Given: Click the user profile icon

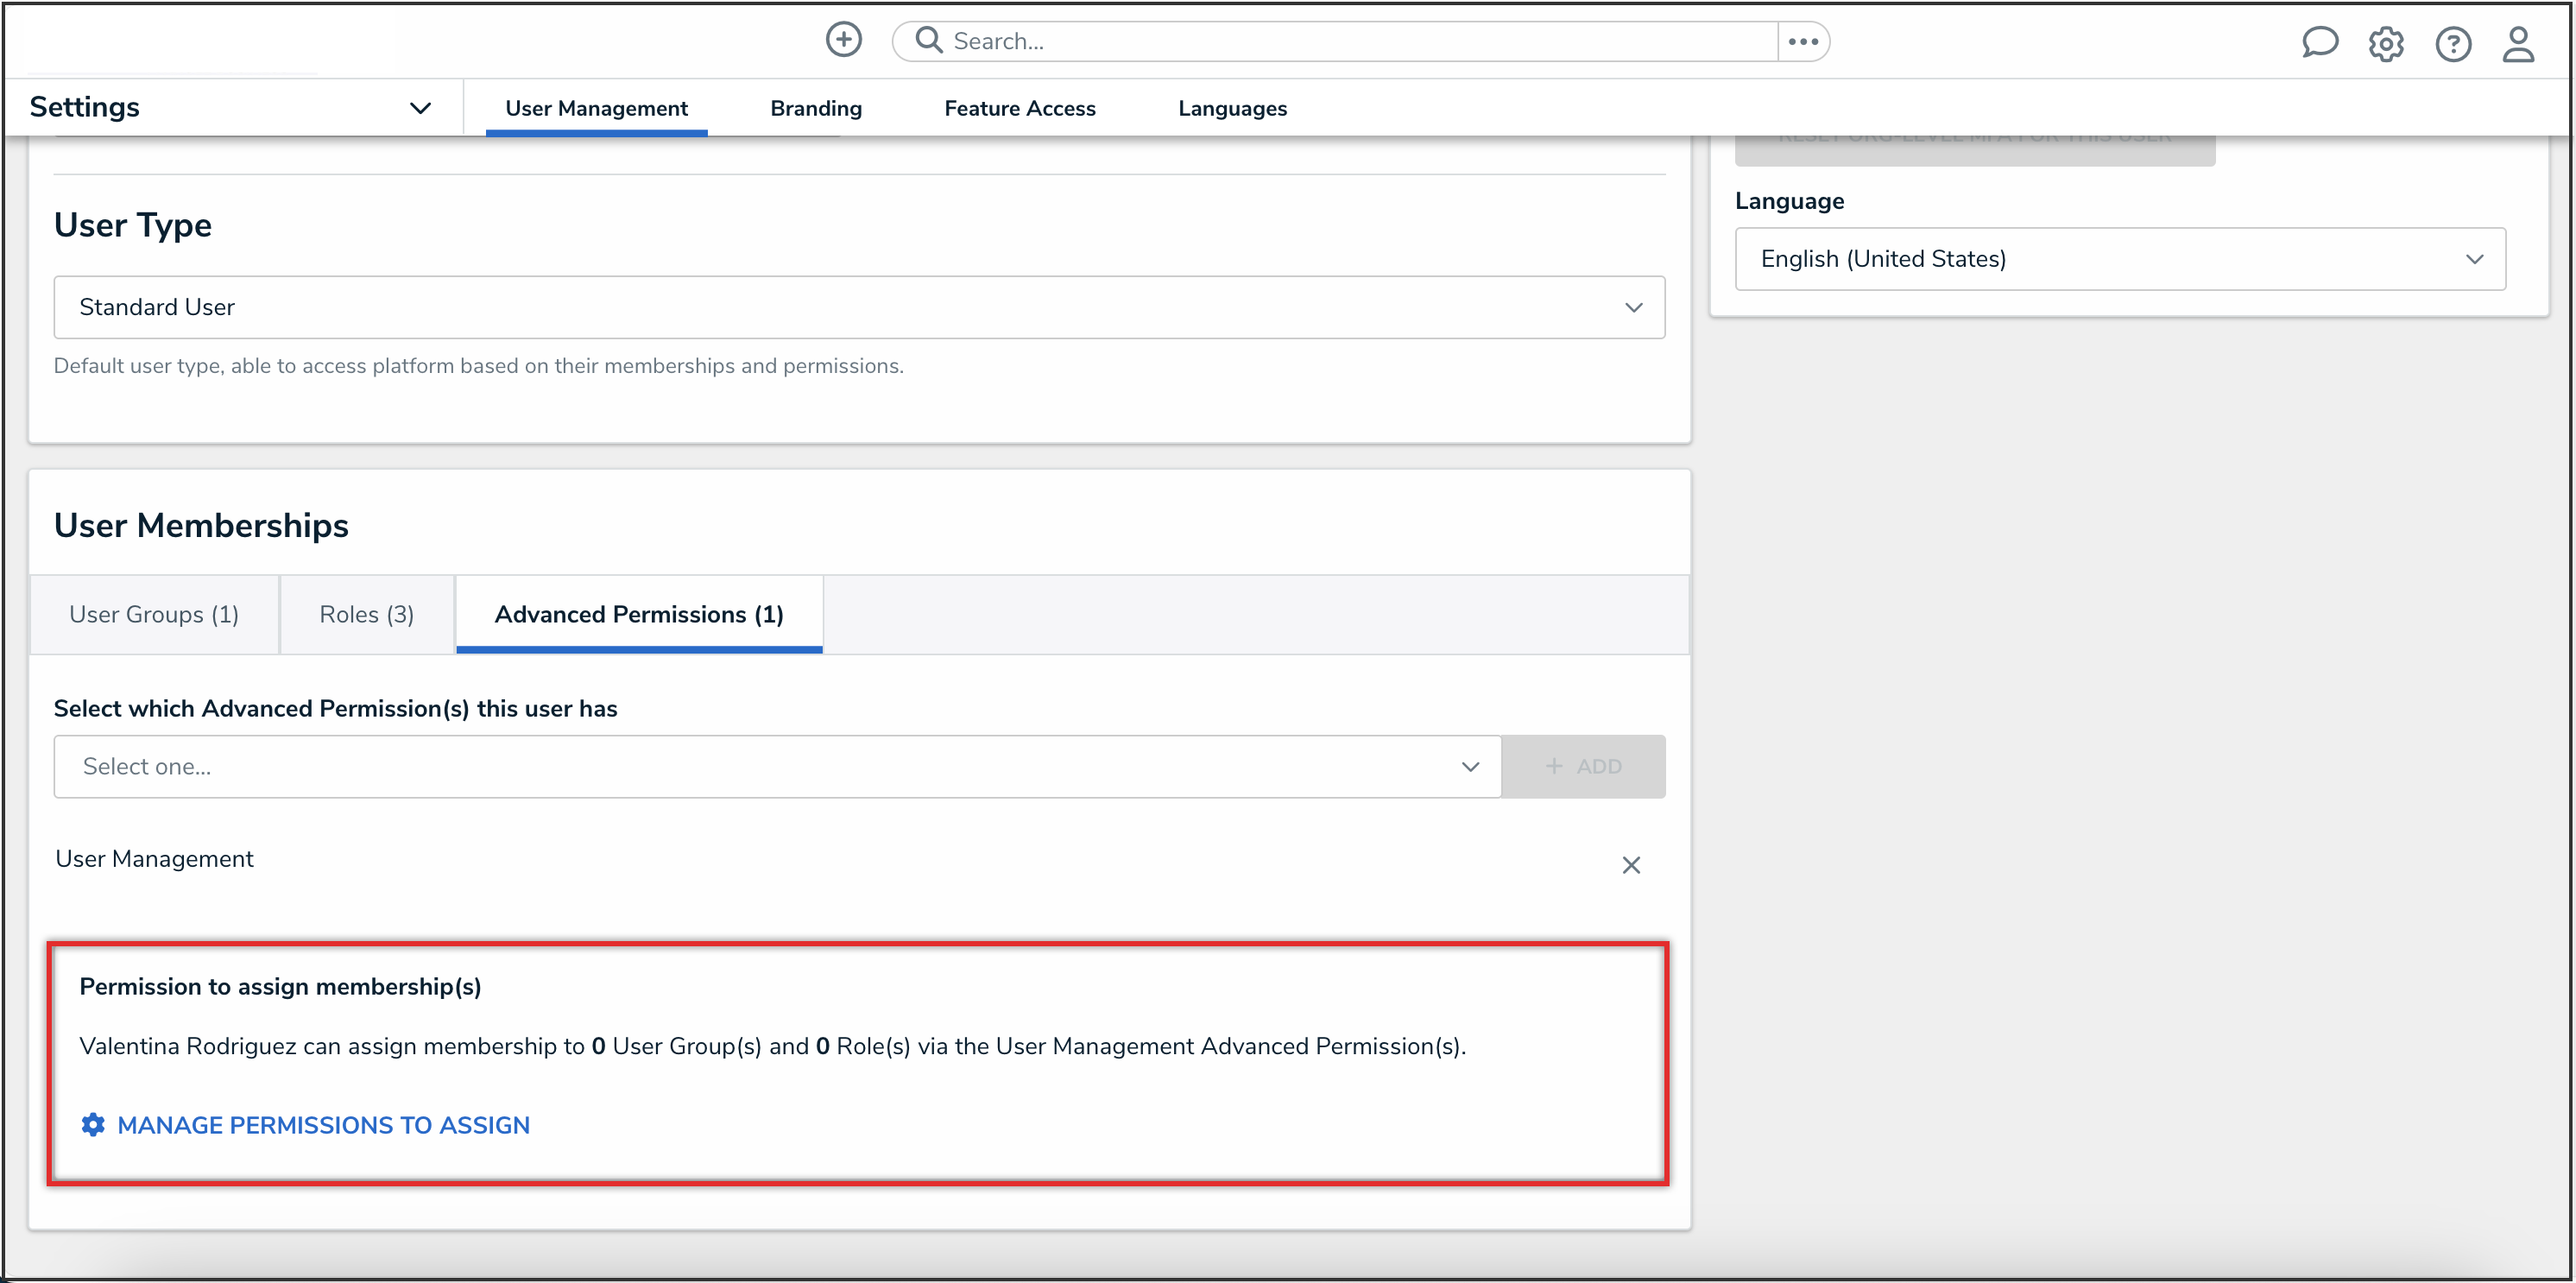Looking at the screenshot, I should (x=2519, y=44).
